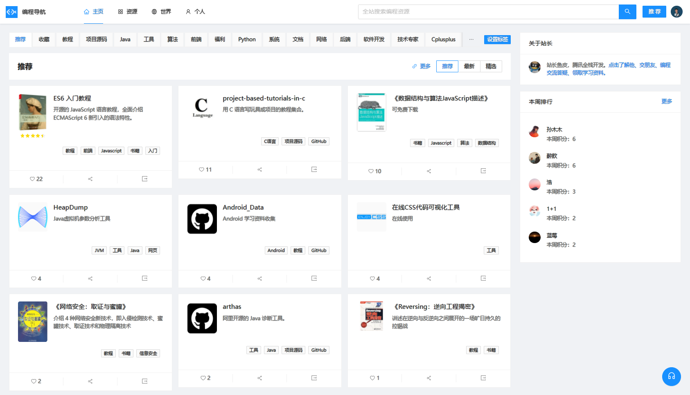This screenshot has height=395, width=690.
Task: Like the ES6 入门教程 card
Action: click(36, 179)
